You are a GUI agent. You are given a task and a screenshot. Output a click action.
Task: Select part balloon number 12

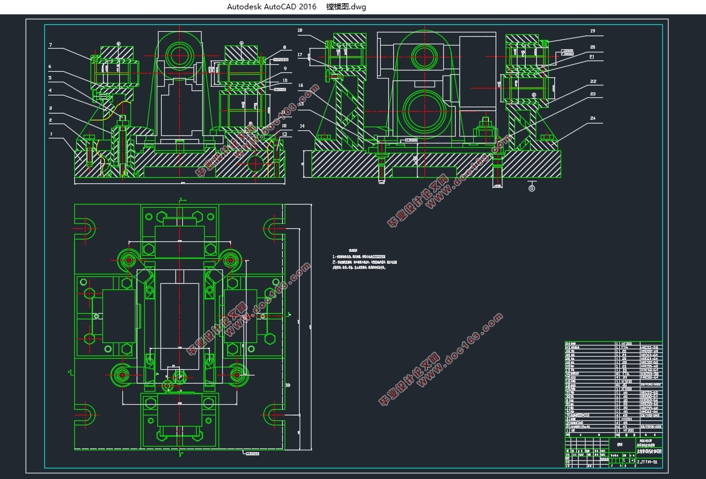(x=284, y=126)
